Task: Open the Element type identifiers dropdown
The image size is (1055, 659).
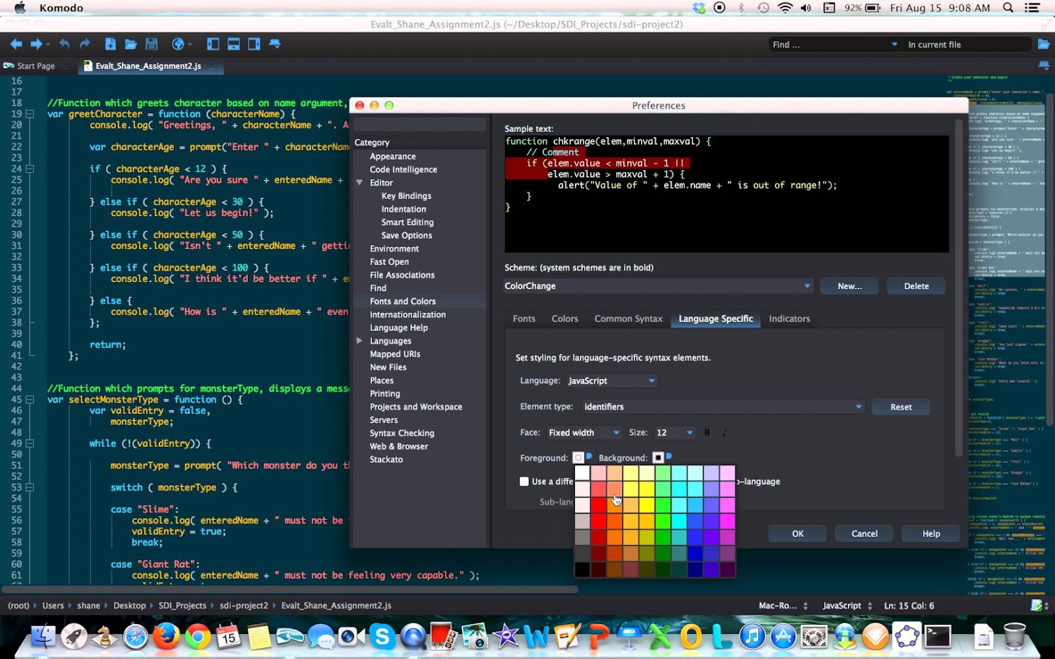Action: coord(723,407)
